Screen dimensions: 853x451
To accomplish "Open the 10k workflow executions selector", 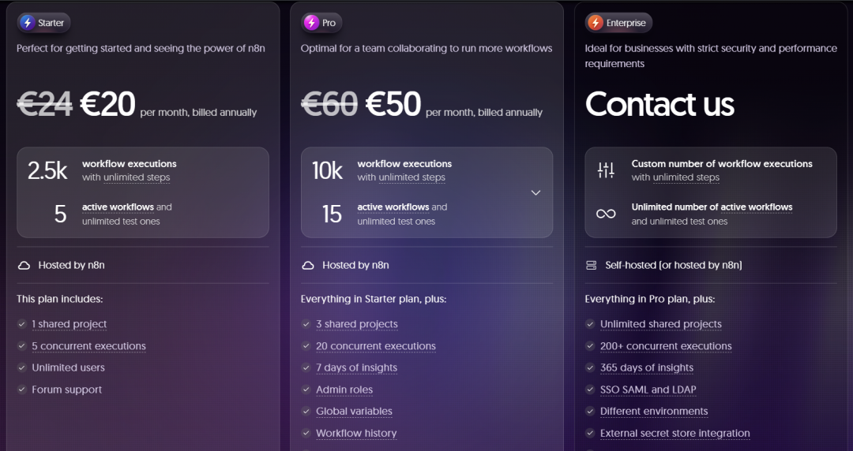I will (427, 170).
